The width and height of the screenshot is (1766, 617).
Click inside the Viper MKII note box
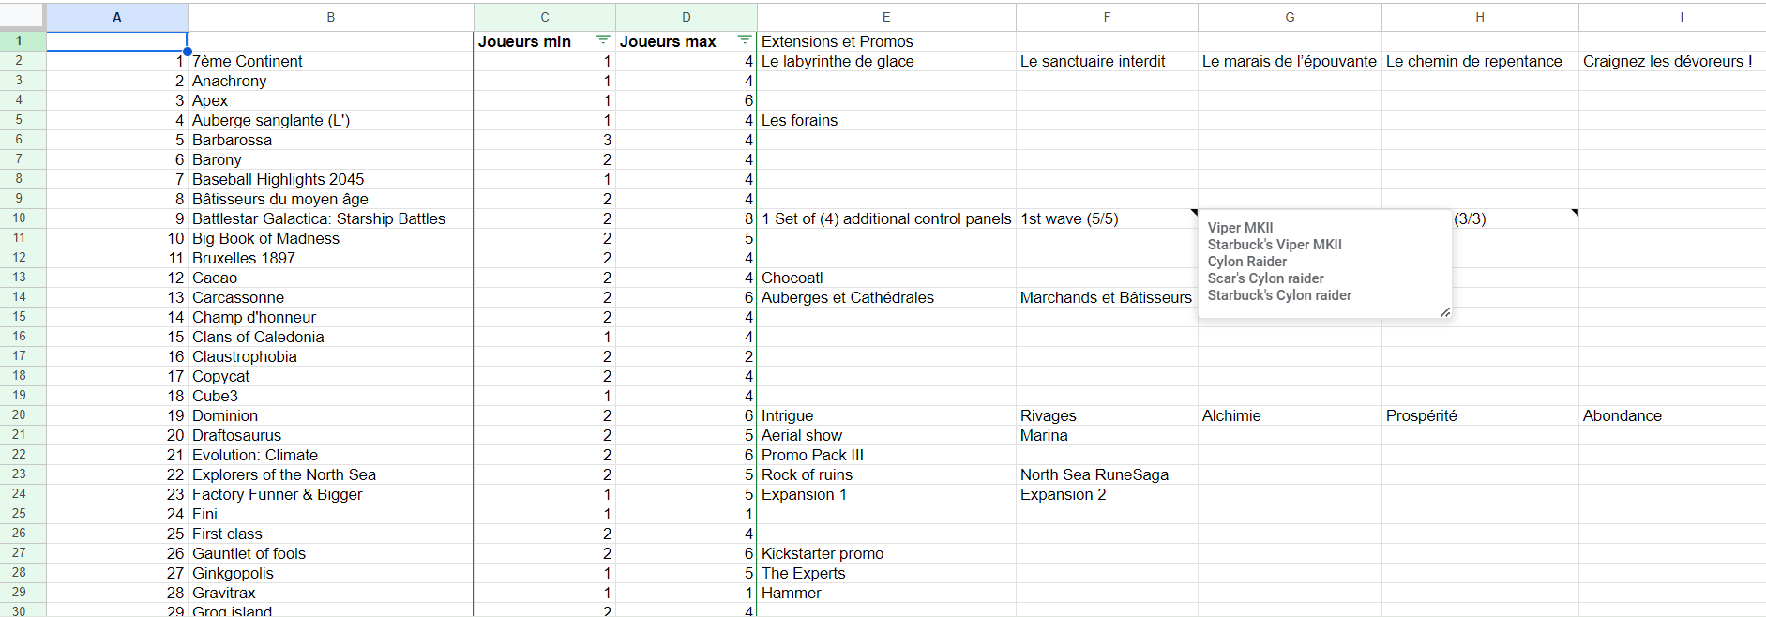1324,264
